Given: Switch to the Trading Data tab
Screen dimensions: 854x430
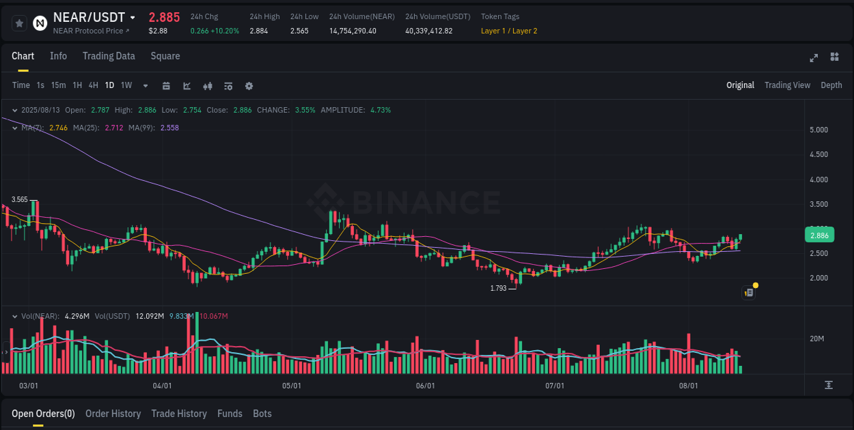Looking at the screenshot, I should pyautogui.click(x=109, y=56).
